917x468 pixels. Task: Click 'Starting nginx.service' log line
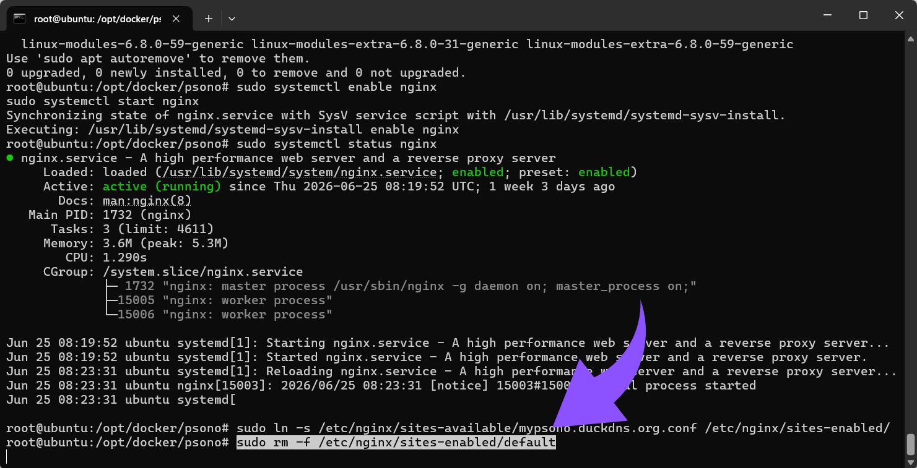(x=448, y=343)
